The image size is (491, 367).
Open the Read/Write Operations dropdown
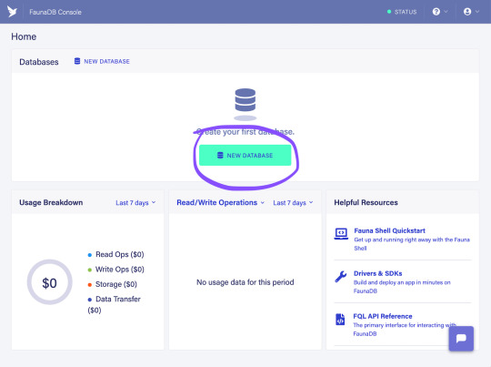220,203
